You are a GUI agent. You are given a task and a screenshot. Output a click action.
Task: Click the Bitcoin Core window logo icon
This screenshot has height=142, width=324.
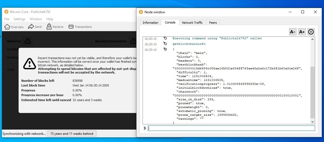6,12
